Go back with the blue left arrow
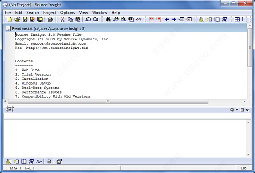Viewport: 255px width, 173px height. click(167, 20)
